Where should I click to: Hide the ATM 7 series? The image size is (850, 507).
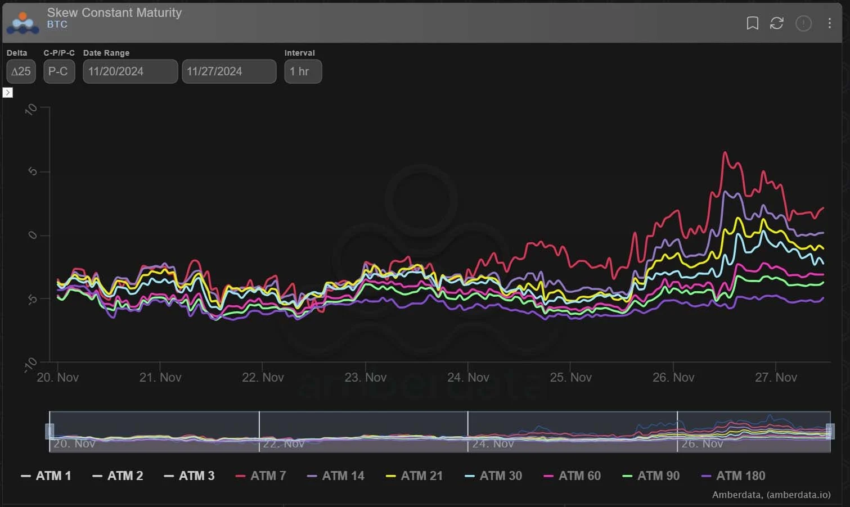260,476
